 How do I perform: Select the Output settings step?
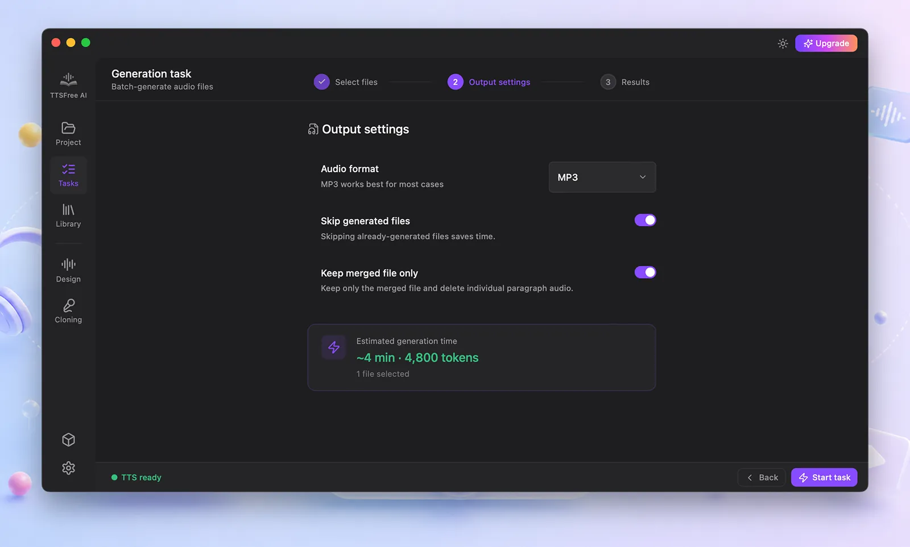[489, 82]
